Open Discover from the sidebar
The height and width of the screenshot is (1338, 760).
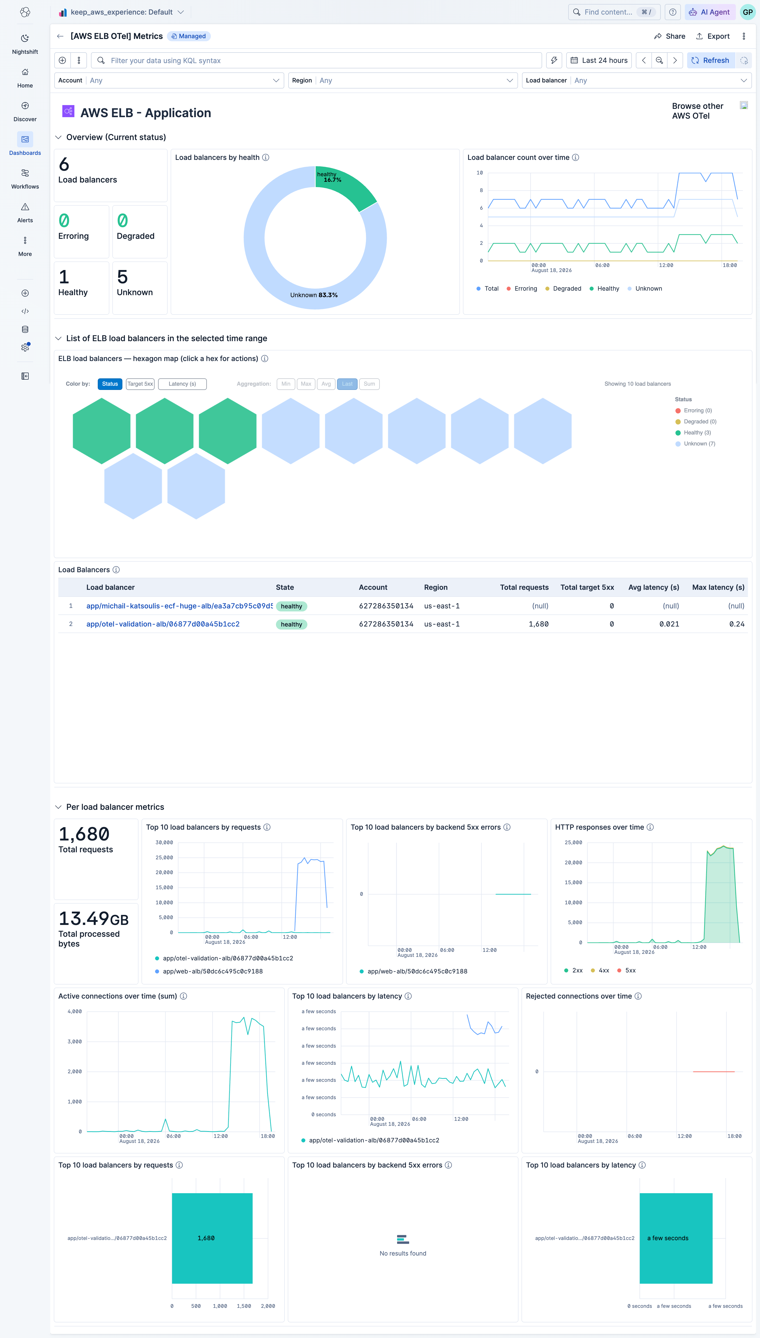pos(25,111)
